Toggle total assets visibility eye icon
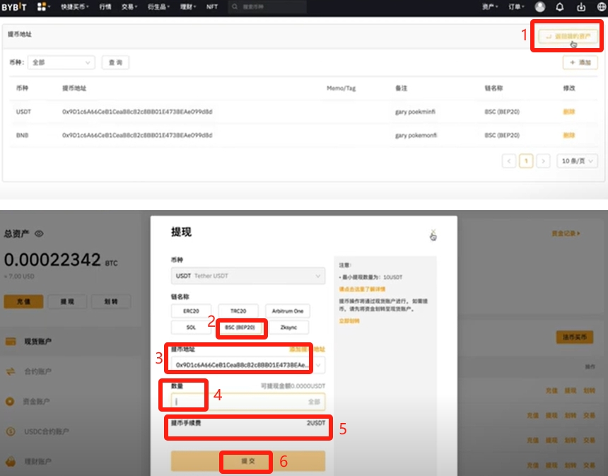Viewport: 608px width, 476px height. tap(39, 233)
